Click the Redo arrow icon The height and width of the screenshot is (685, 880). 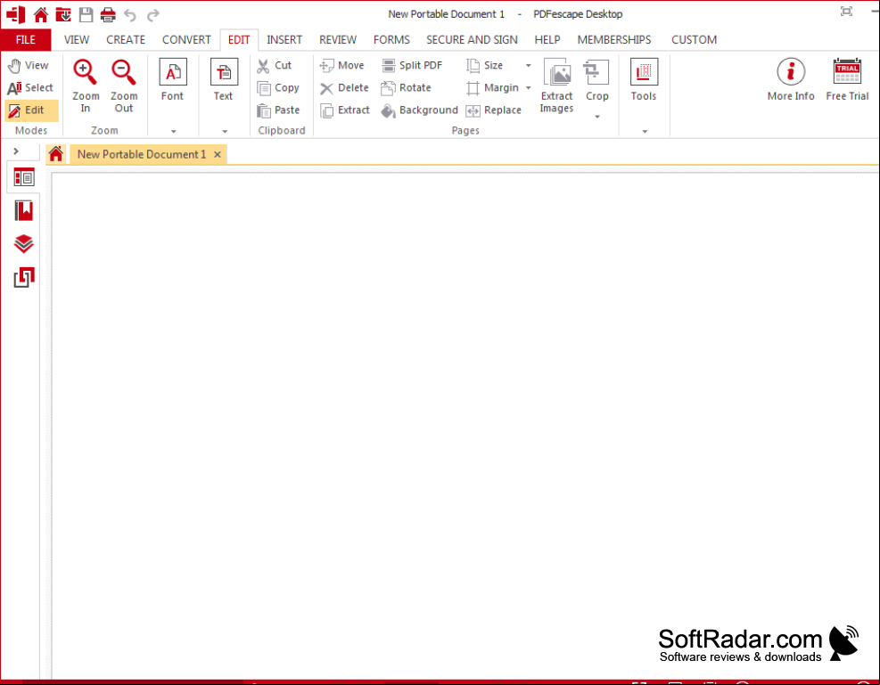[x=152, y=14]
